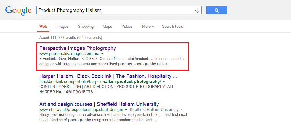This screenshot has height=126, width=291.
Task: Expand green arrow next to shu.ac.uk URL
Action: 126,110
